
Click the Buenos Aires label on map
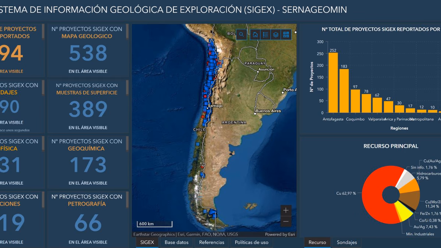pyautogui.click(x=268, y=111)
